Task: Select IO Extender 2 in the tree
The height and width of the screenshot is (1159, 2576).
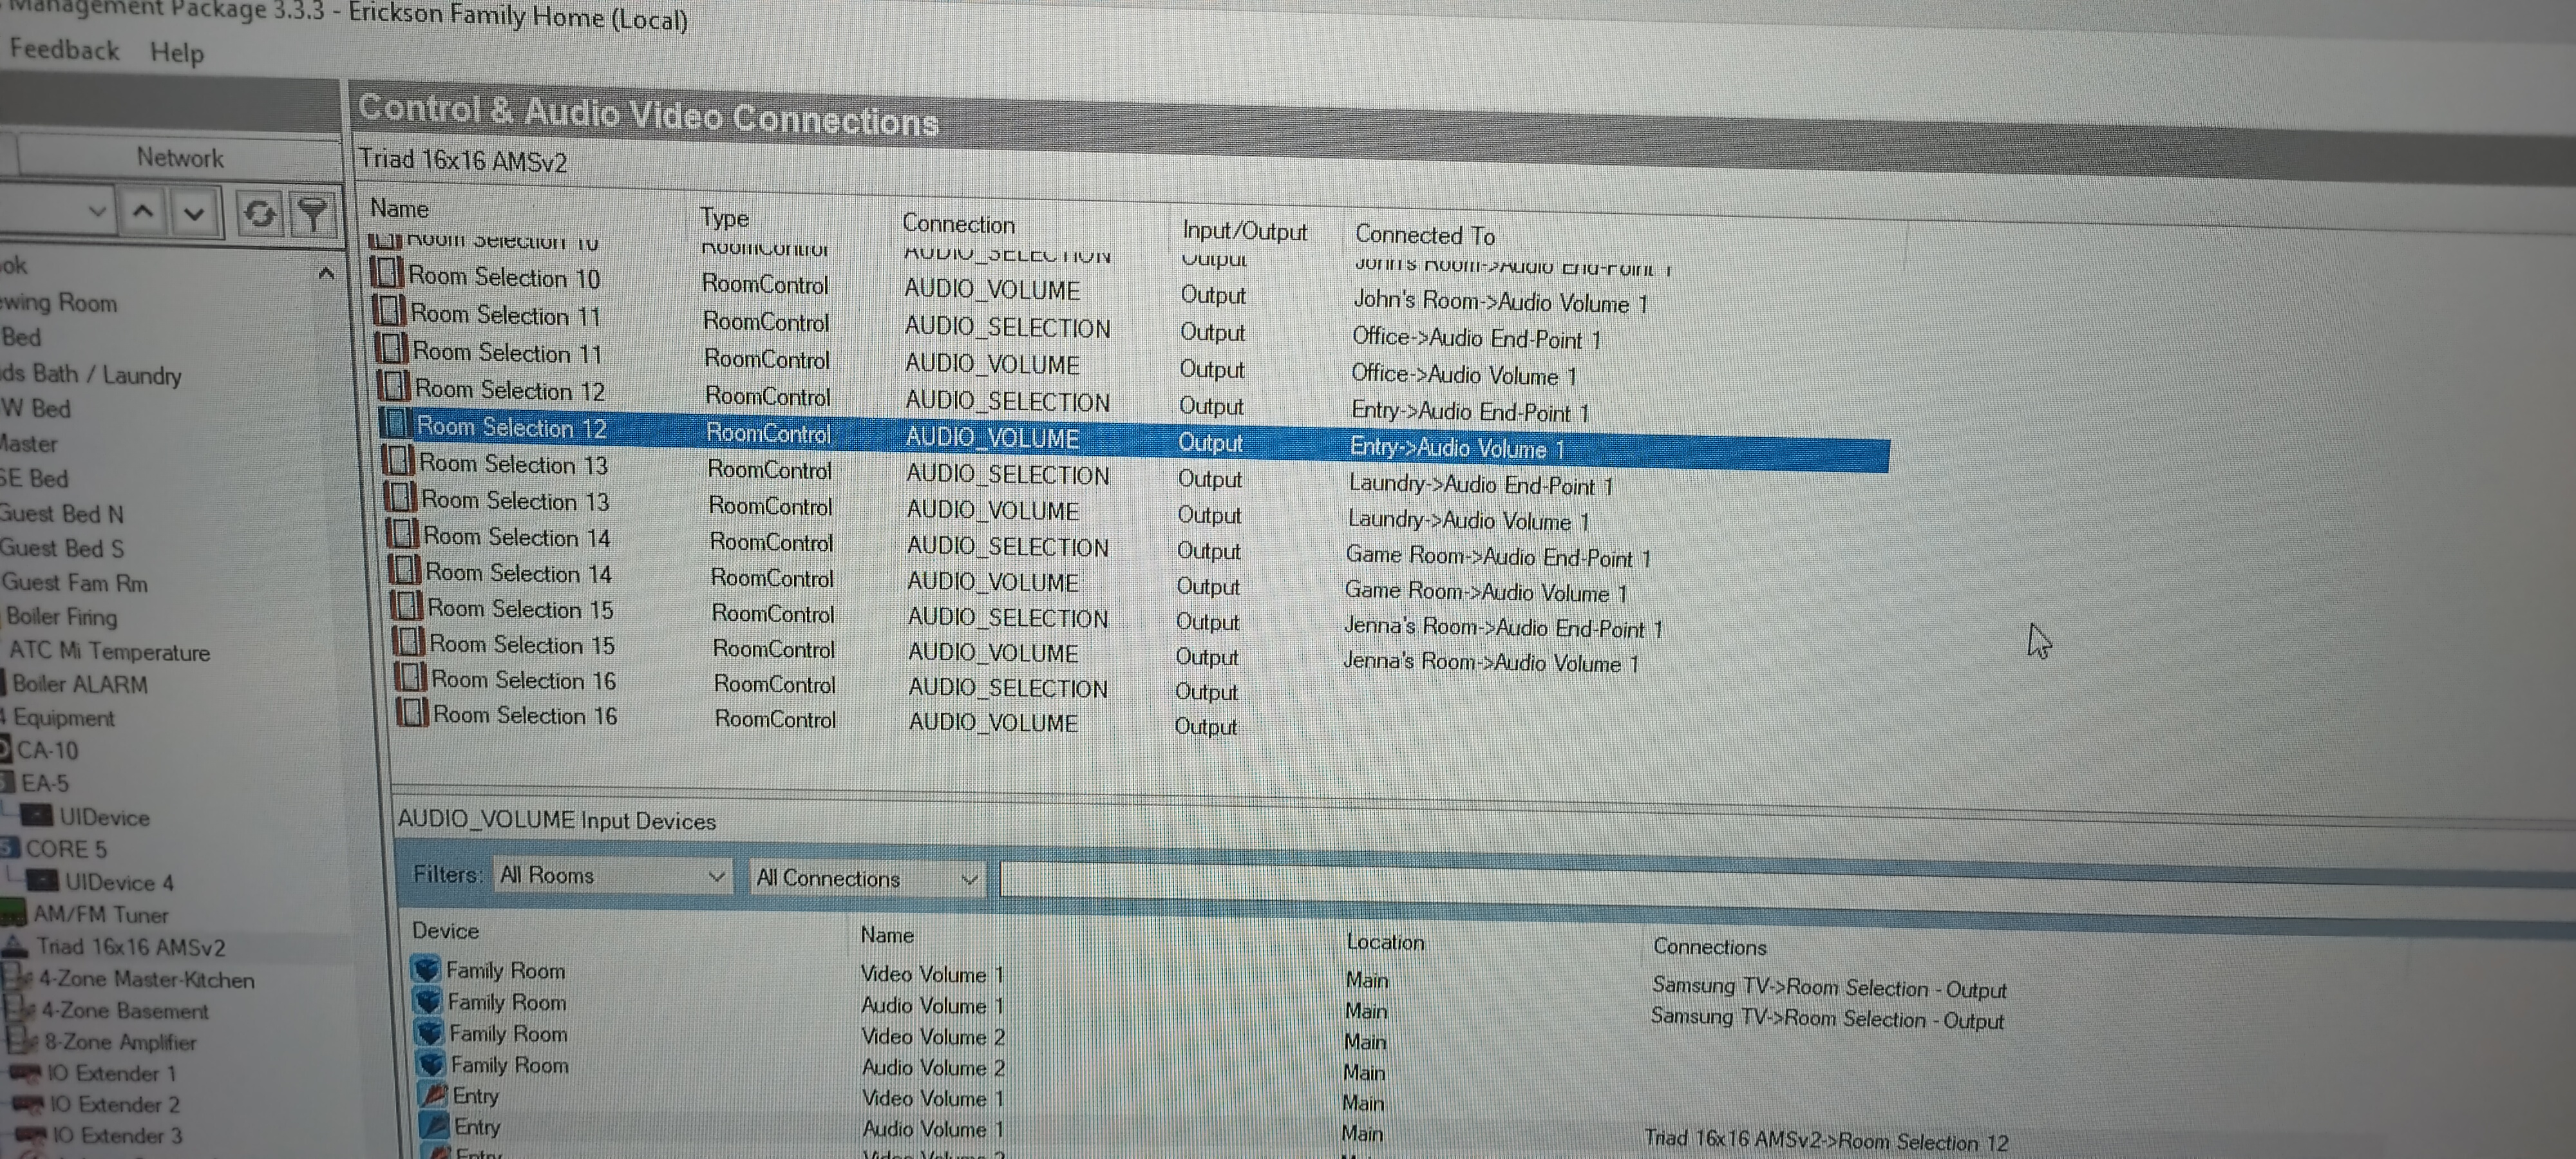Action: point(114,1104)
